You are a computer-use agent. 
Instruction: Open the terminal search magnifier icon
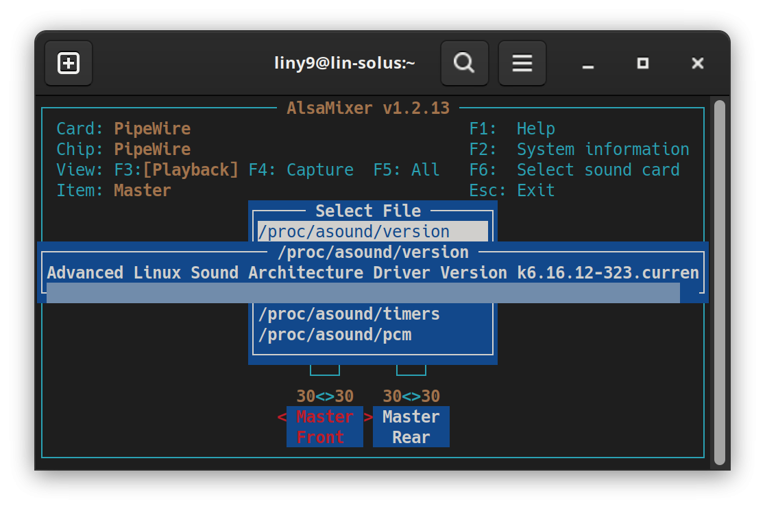pos(464,64)
